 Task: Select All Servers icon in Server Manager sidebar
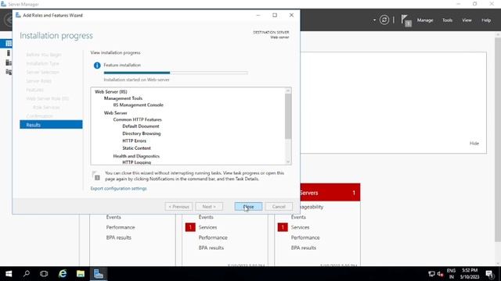[9, 62]
